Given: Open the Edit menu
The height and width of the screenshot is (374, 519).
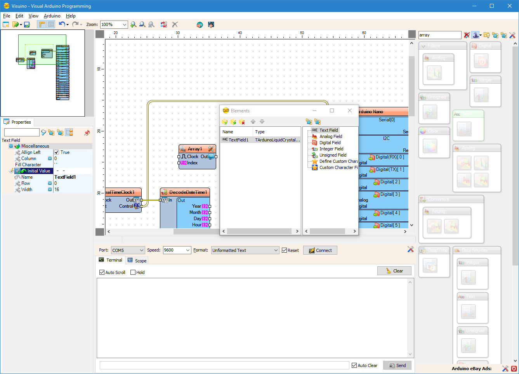Looking at the screenshot, I should 19,16.
